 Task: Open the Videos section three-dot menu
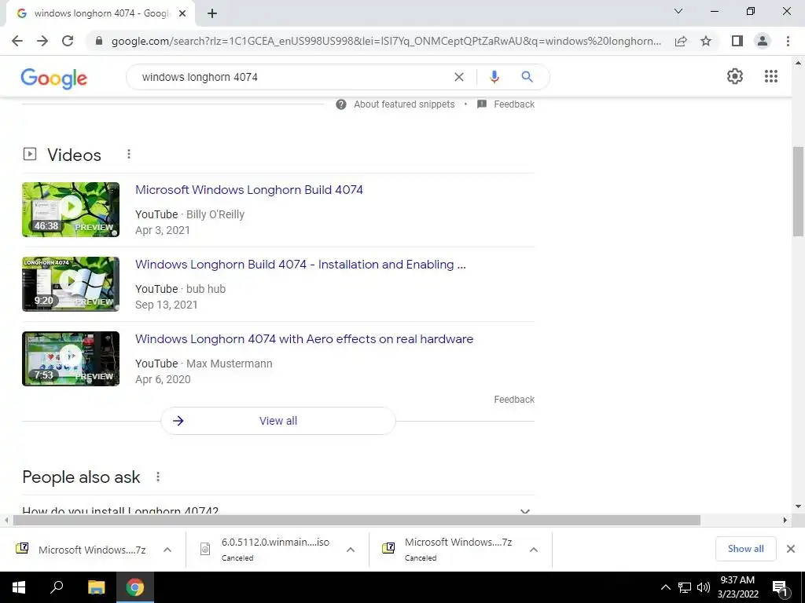point(129,154)
